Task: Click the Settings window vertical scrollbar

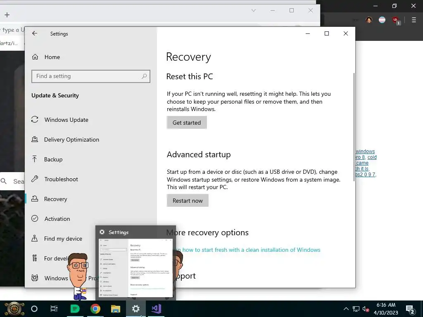Action: pos(354,127)
